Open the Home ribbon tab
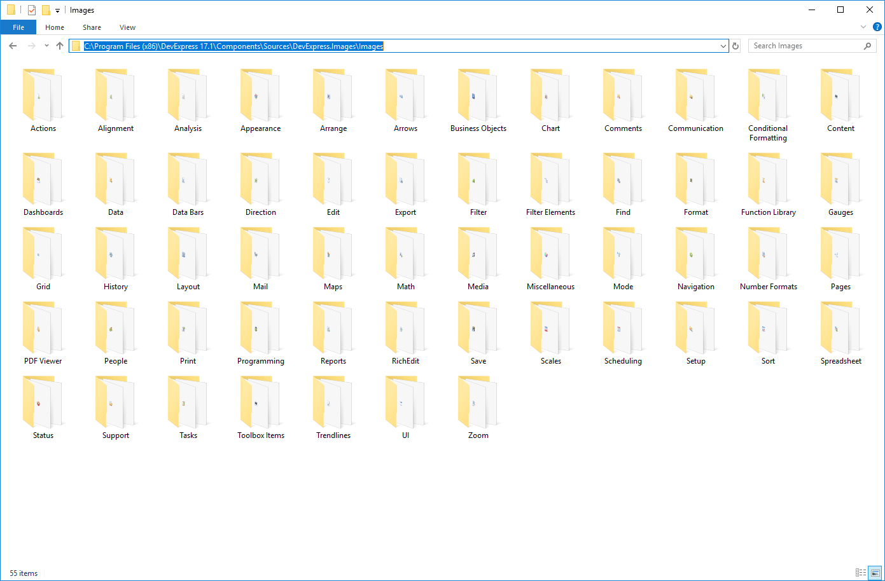The height and width of the screenshot is (581, 885). 55,27
